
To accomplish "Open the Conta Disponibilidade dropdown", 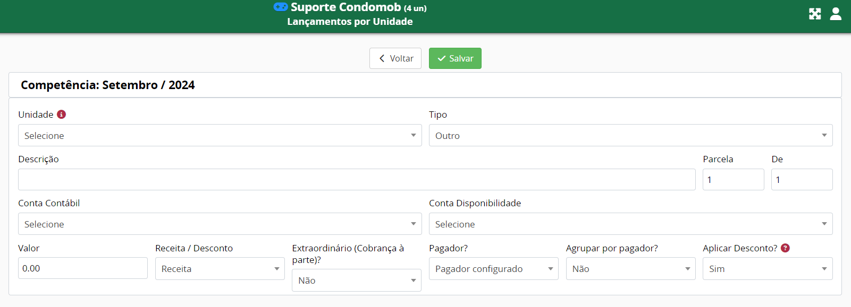I will click(x=630, y=224).
